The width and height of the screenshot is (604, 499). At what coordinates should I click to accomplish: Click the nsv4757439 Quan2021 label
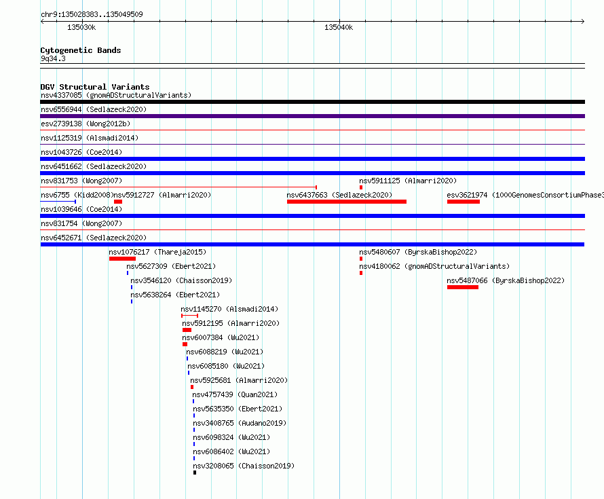pyautogui.click(x=235, y=394)
